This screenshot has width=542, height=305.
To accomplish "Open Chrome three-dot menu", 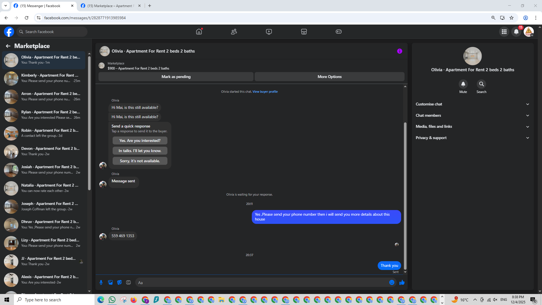I will point(536,18).
